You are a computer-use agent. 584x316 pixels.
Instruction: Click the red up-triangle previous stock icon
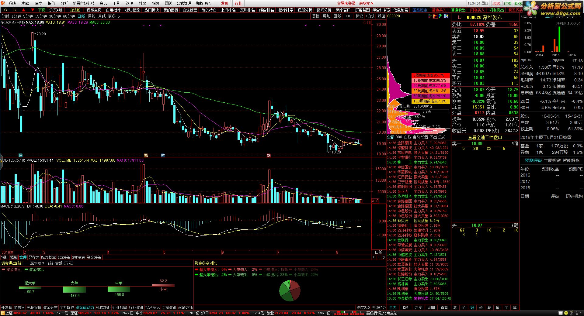pos(24,10)
